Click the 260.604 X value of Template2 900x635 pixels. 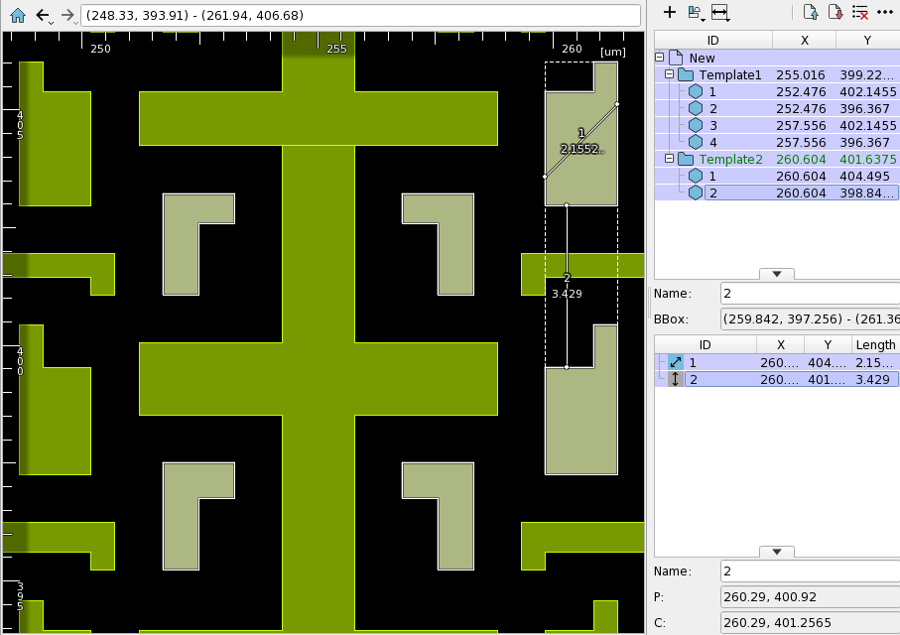[x=801, y=159]
